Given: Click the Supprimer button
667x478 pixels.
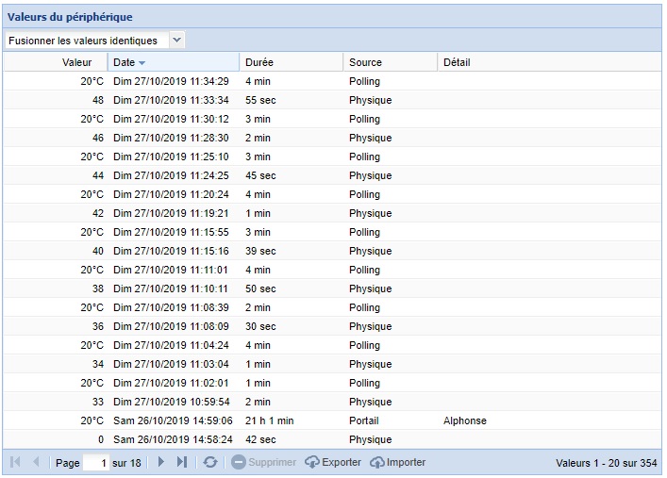Looking at the screenshot, I should pyautogui.click(x=263, y=462).
